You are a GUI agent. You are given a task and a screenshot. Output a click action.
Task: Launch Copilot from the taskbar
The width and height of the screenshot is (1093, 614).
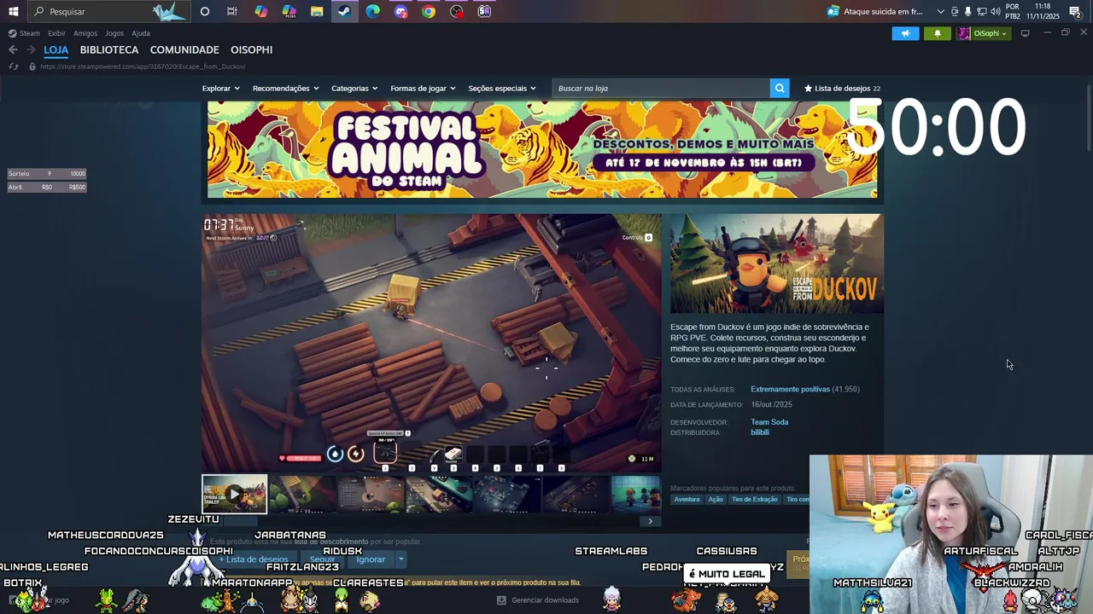261,11
